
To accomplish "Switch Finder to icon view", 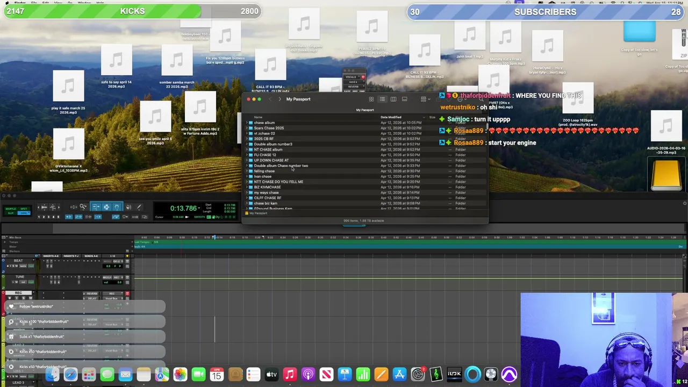I will click(x=371, y=99).
